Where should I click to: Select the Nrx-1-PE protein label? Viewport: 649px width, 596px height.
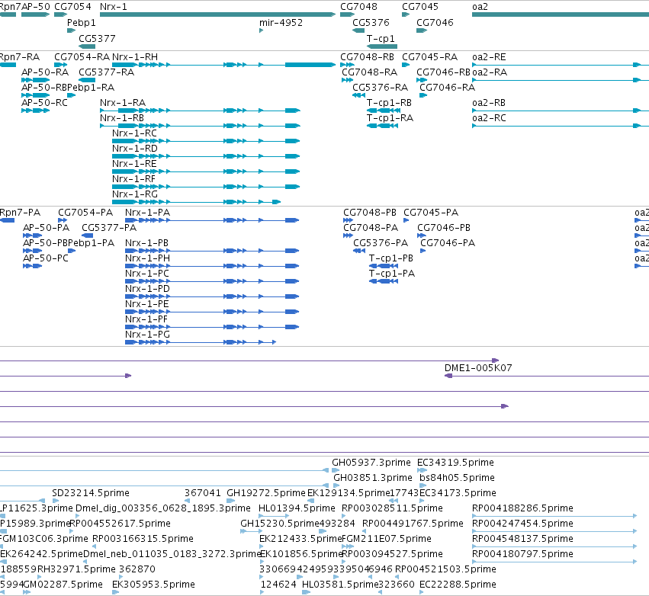147,304
